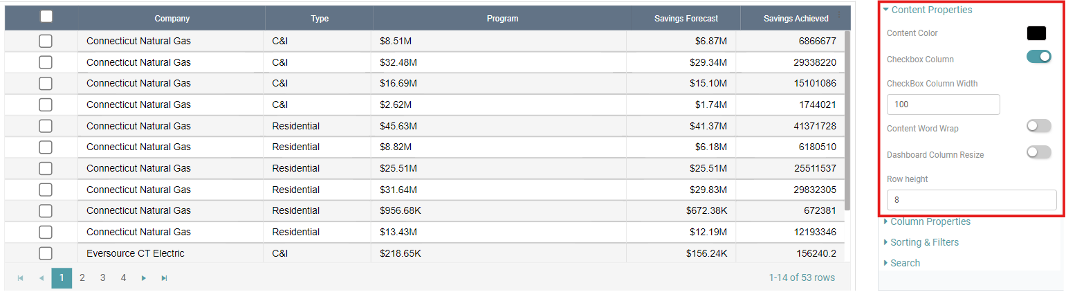Screen dimensions: 1066x292
Task: Open page 2 of the table
Action: click(82, 278)
